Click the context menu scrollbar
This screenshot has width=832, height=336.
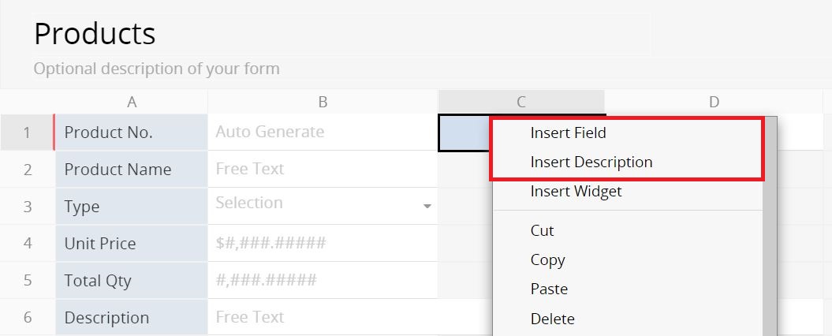(770, 227)
